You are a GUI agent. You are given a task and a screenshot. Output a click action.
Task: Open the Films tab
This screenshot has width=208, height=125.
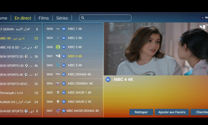tap(44, 18)
